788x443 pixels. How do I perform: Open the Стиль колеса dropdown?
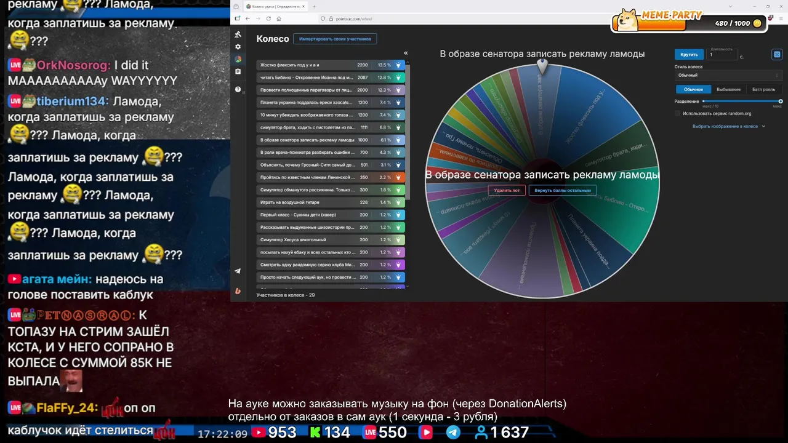[x=728, y=75]
